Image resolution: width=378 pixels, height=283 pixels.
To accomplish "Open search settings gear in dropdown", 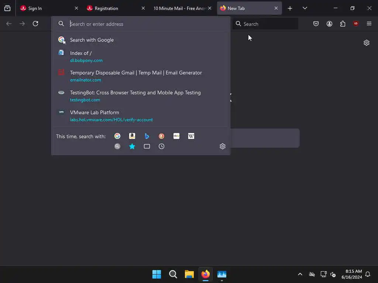I will click(223, 146).
